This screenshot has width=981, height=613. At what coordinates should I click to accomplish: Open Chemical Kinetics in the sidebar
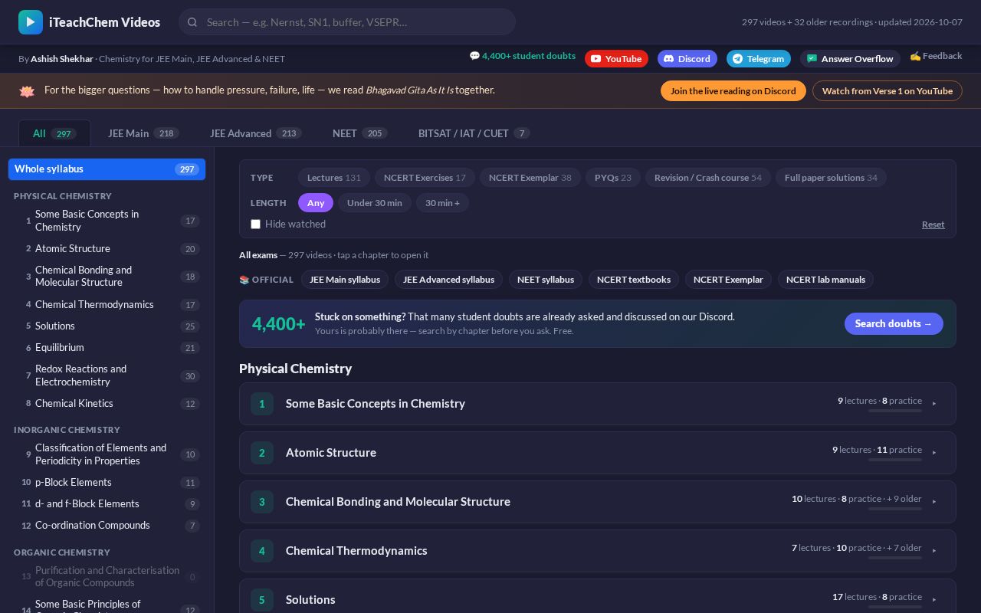[107, 404]
